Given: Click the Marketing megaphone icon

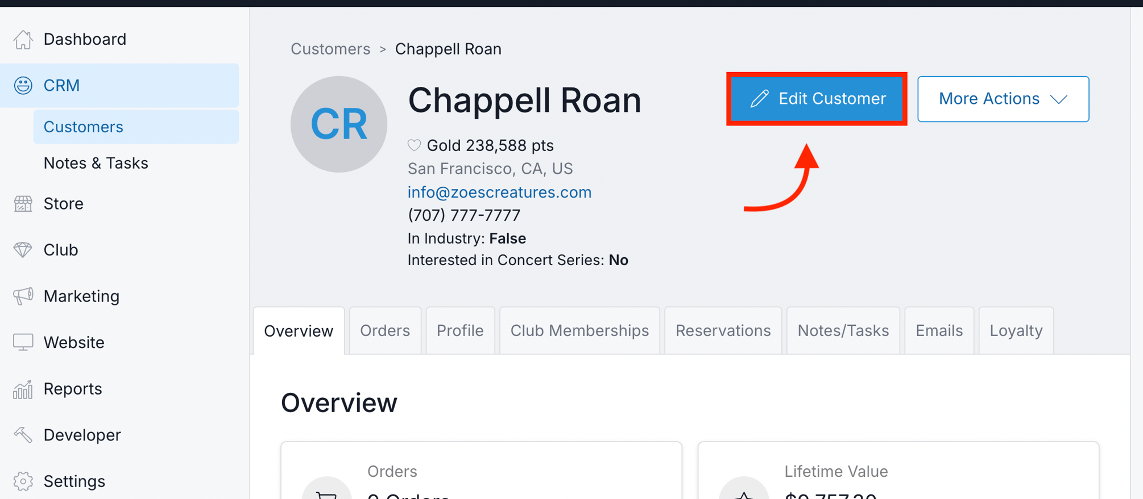Looking at the screenshot, I should tap(23, 296).
